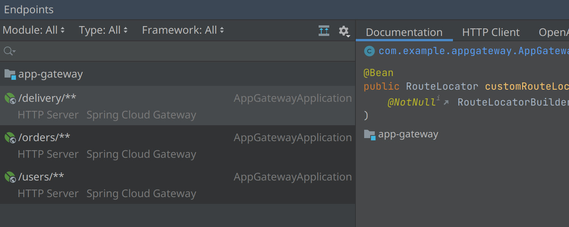This screenshot has height=227, width=569.
Task: Switch to the HTTP Client tab
Action: [x=491, y=32]
